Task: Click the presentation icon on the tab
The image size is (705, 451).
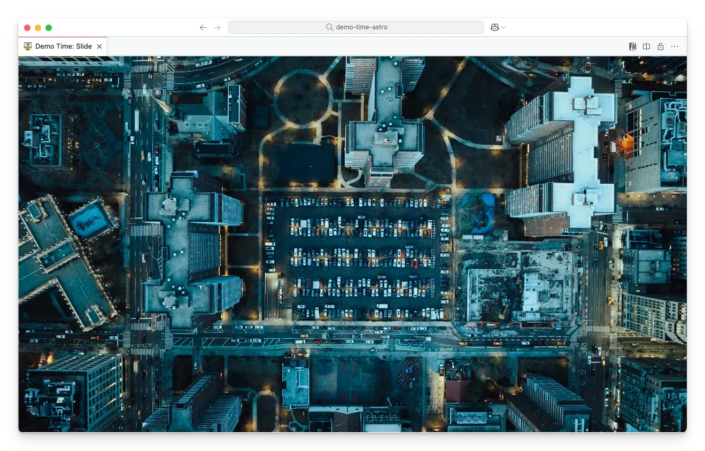Action: coord(28,46)
